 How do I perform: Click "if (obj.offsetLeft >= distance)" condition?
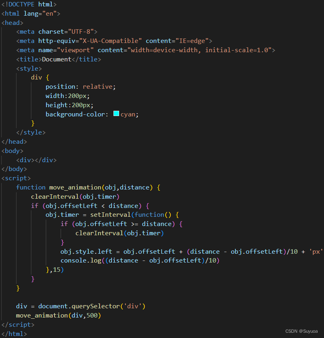118,224
